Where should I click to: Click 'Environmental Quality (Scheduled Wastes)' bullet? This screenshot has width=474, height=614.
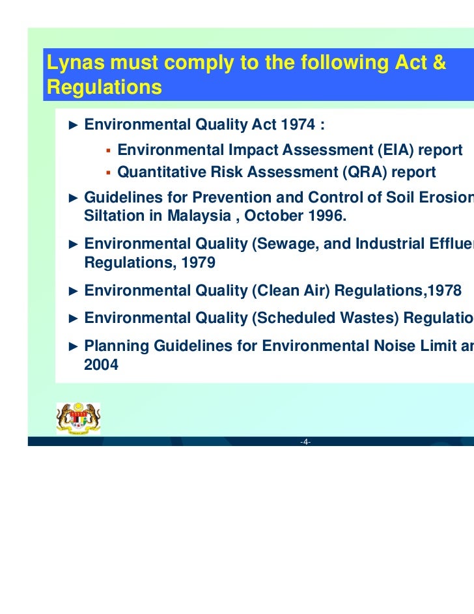point(279,318)
